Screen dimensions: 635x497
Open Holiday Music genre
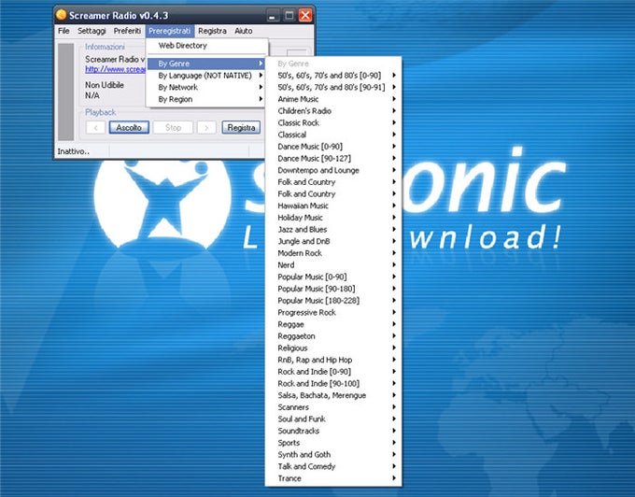(333, 218)
